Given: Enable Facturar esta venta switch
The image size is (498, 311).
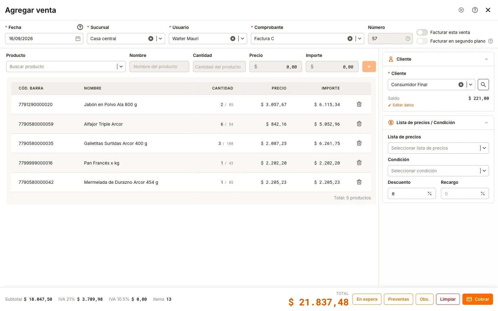Looking at the screenshot, I should coord(422,32).
